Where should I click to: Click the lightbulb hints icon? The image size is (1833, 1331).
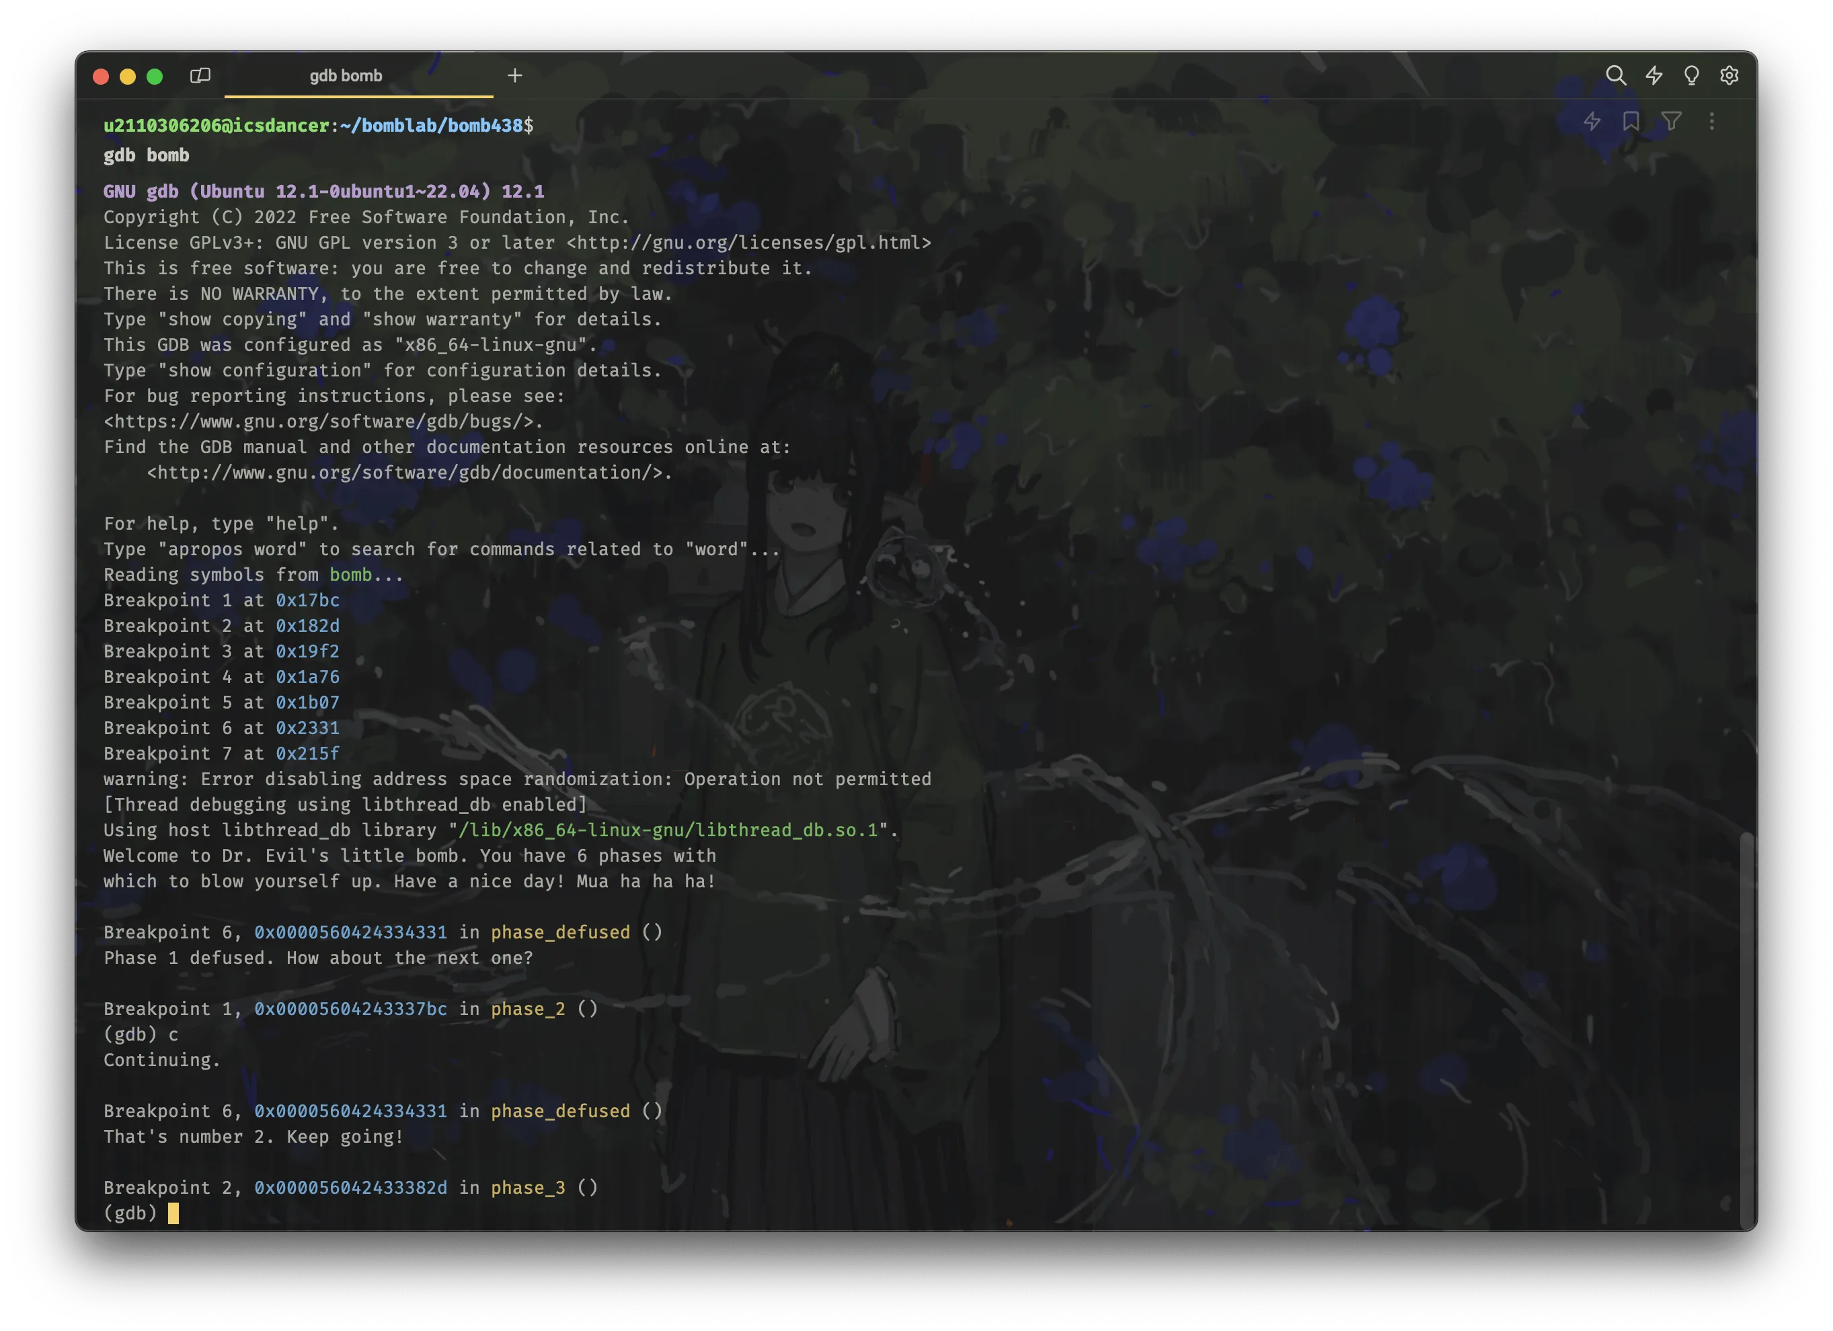(x=1690, y=75)
